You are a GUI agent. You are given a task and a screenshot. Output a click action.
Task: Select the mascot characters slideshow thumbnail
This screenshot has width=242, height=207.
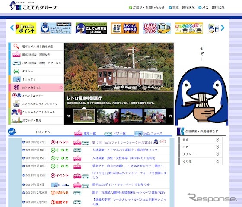coord(155,116)
